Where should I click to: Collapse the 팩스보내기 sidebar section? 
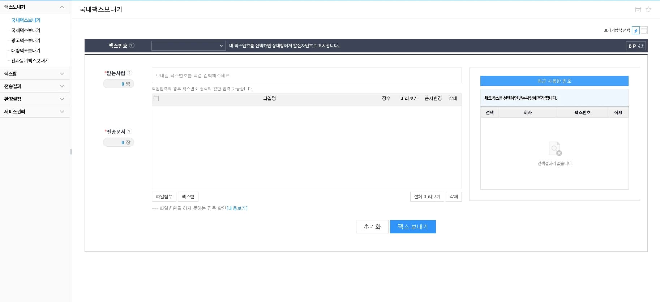pyautogui.click(x=62, y=7)
